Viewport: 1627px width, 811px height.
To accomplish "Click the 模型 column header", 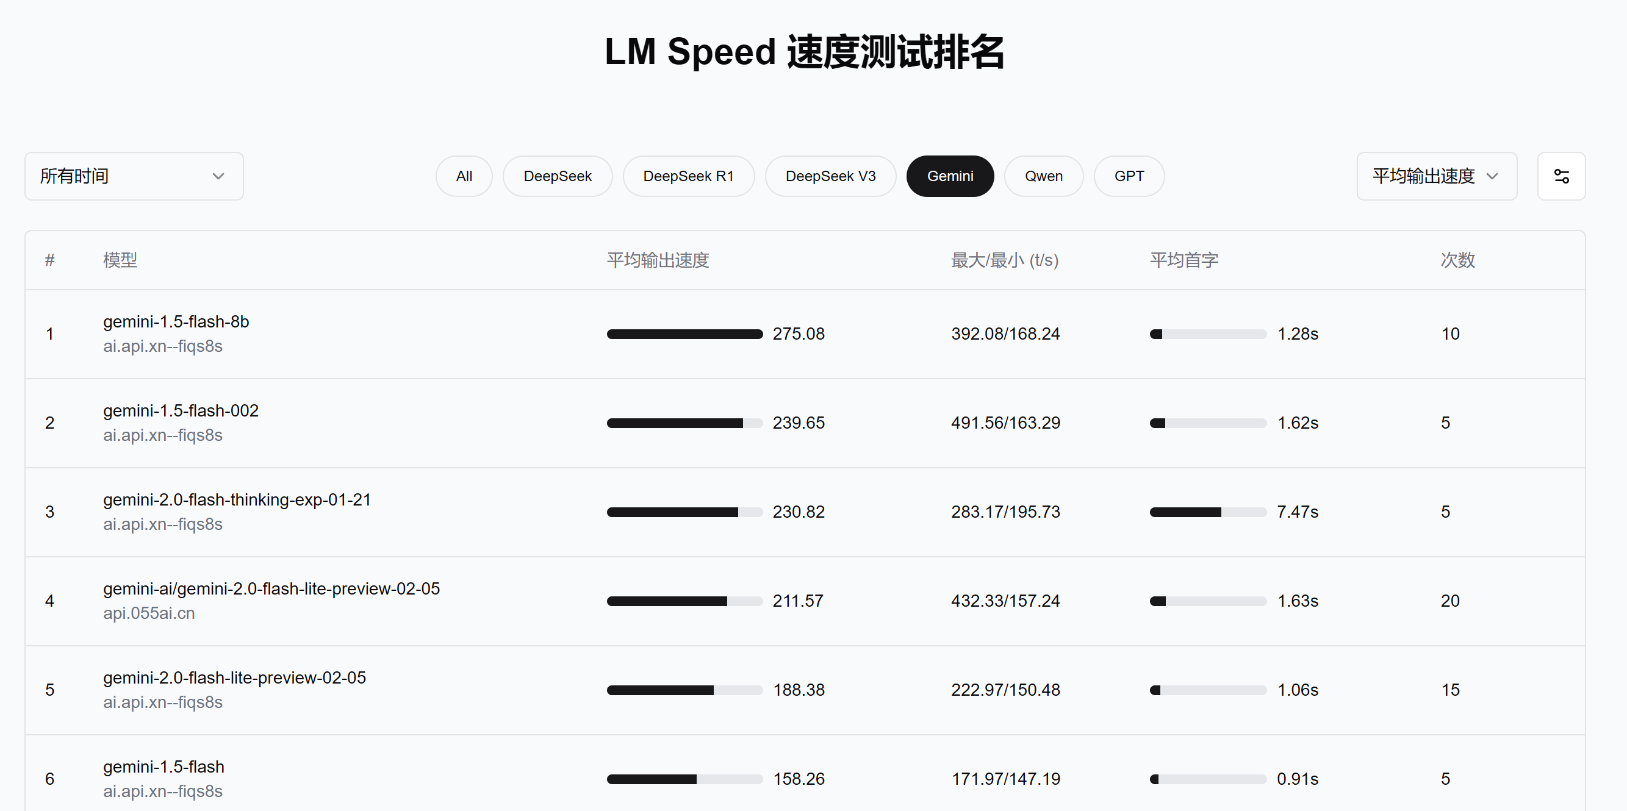I will coord(120,260).
